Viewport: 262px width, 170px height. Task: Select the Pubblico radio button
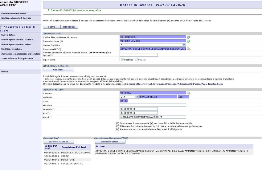(x=122, y=59)
